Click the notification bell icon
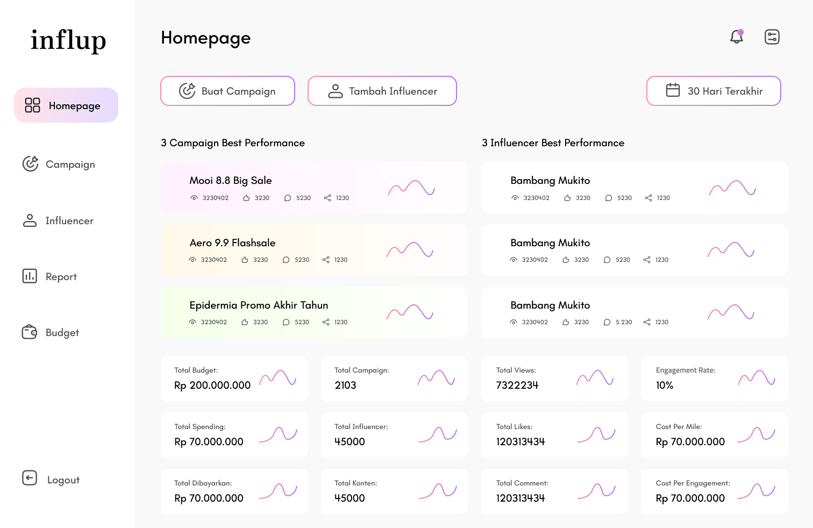 736,37
